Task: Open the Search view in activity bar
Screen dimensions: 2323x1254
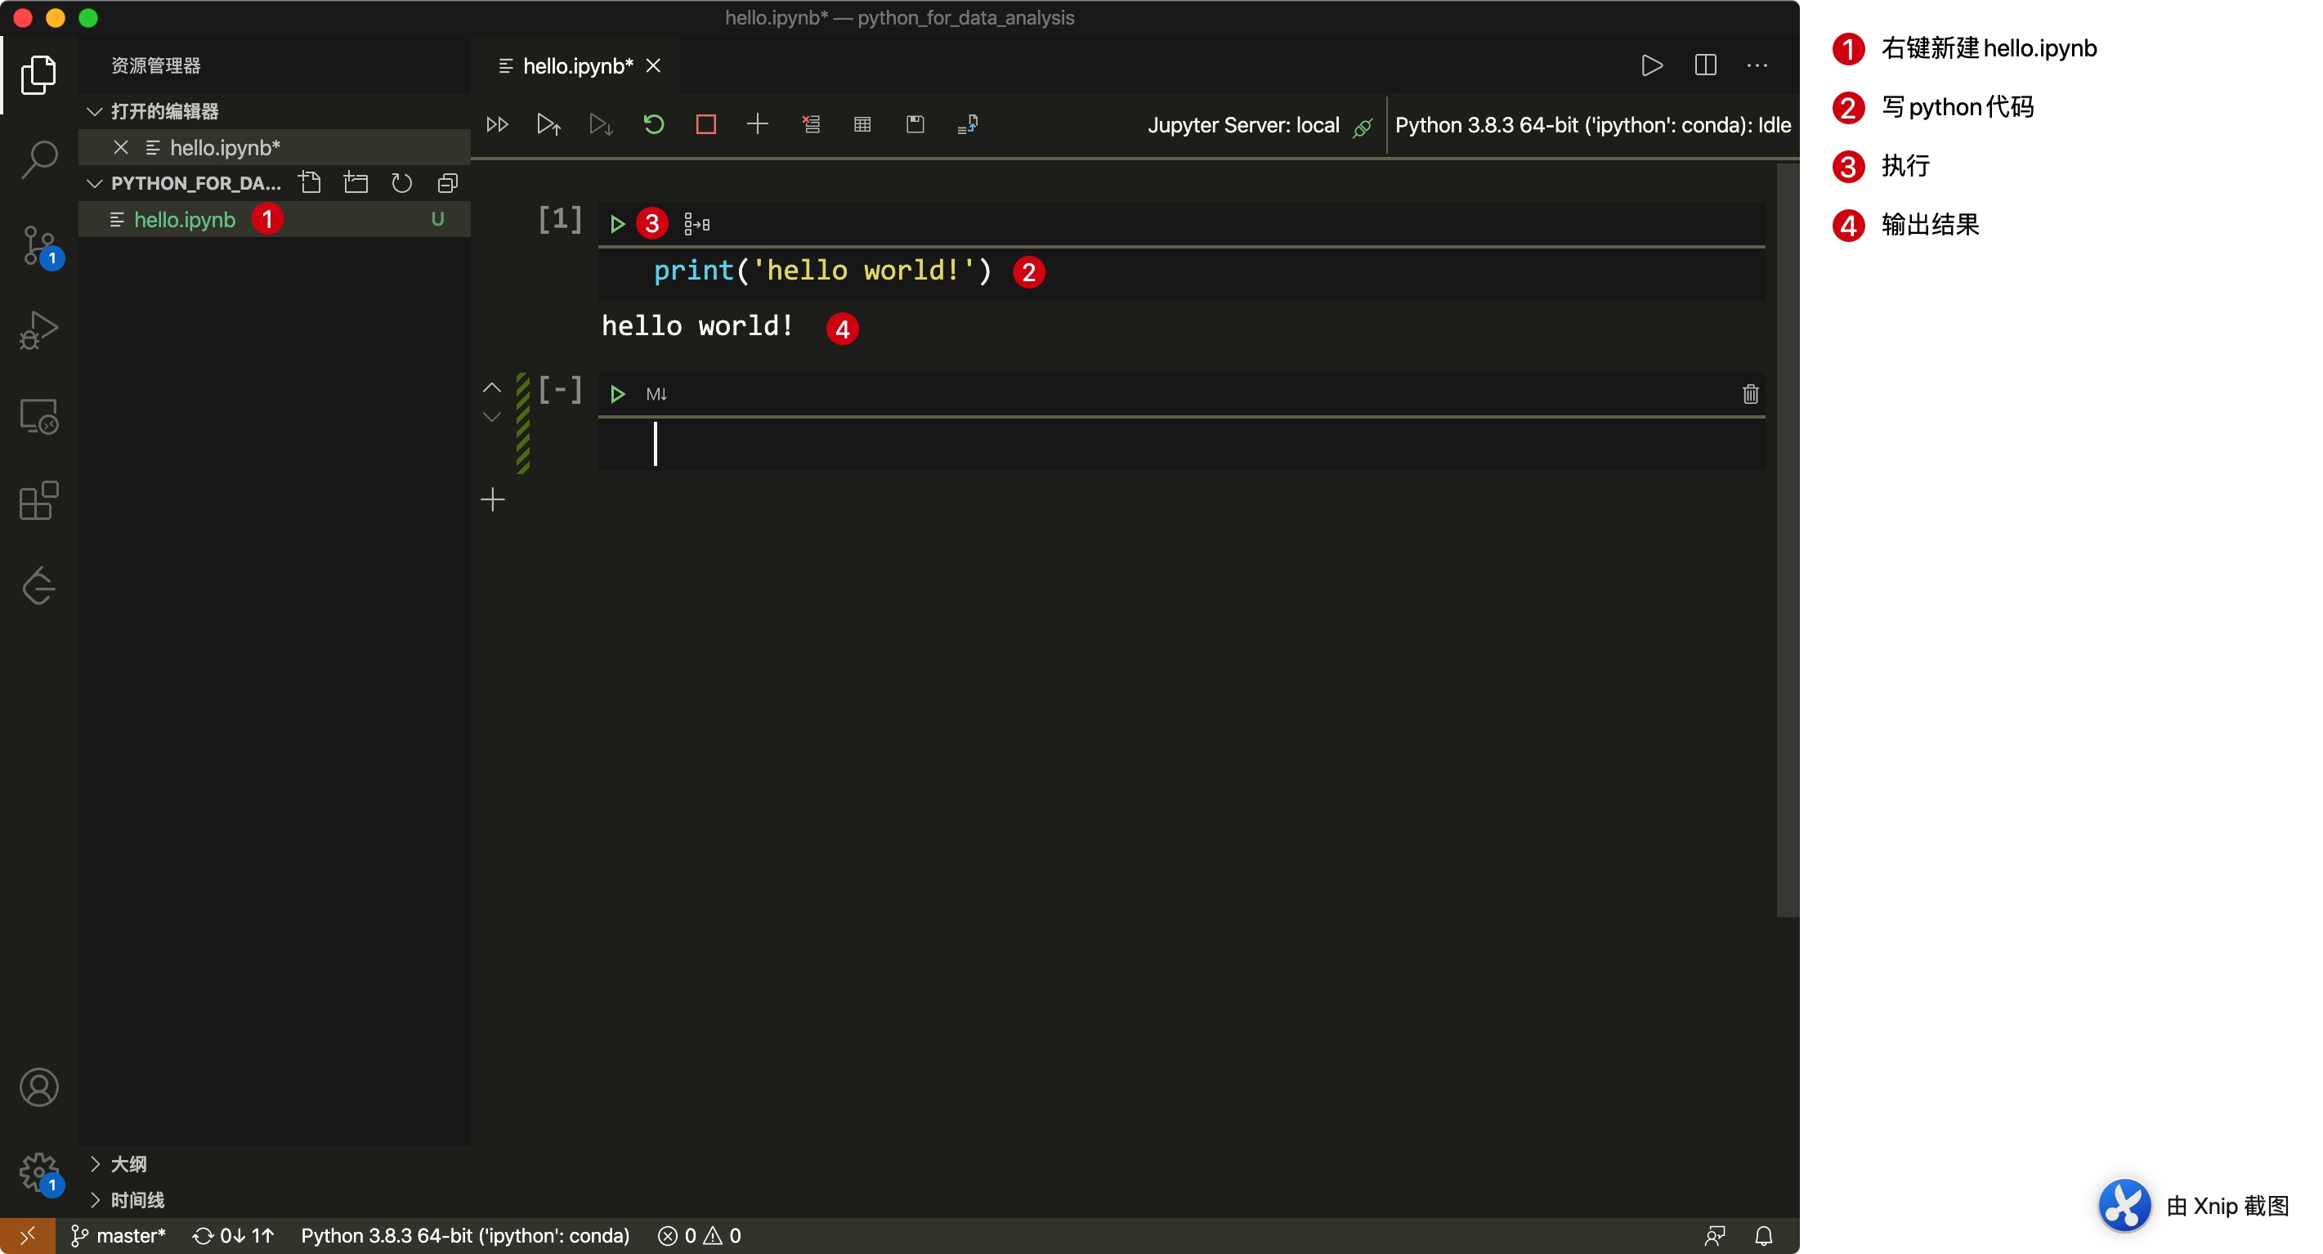Action: tap(38, 159)
